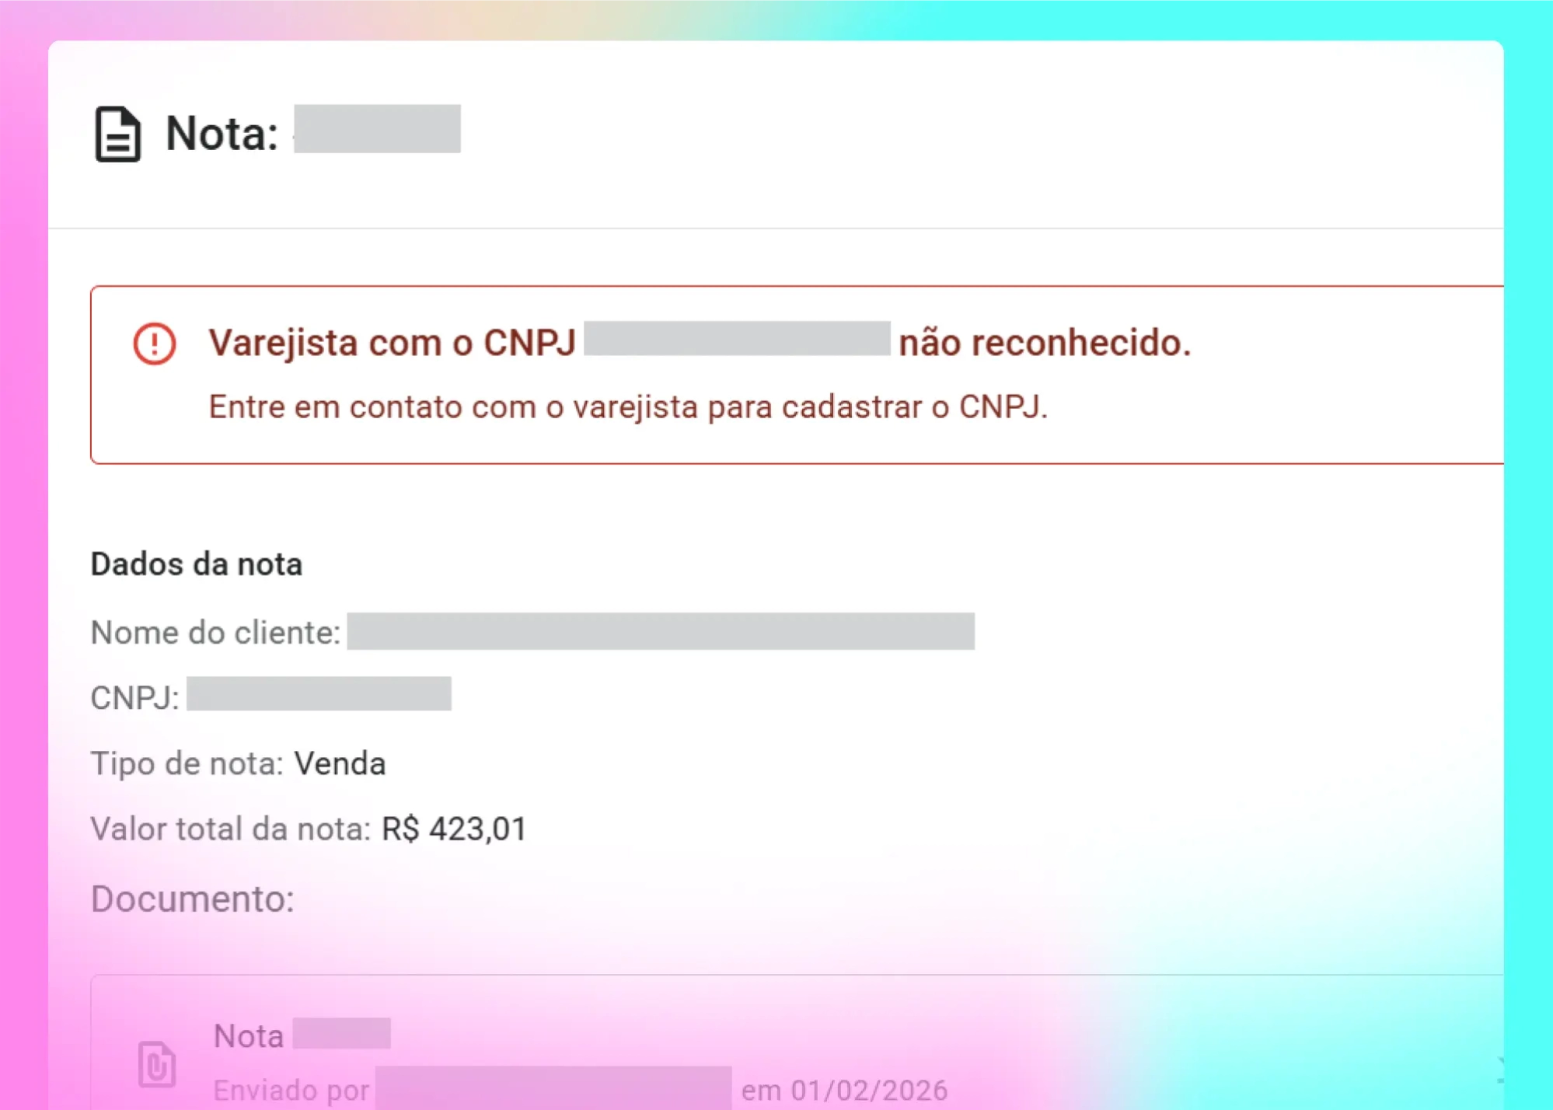
Task: Select the redacted CNPJ inside the error alert
Action: [736, 339]
